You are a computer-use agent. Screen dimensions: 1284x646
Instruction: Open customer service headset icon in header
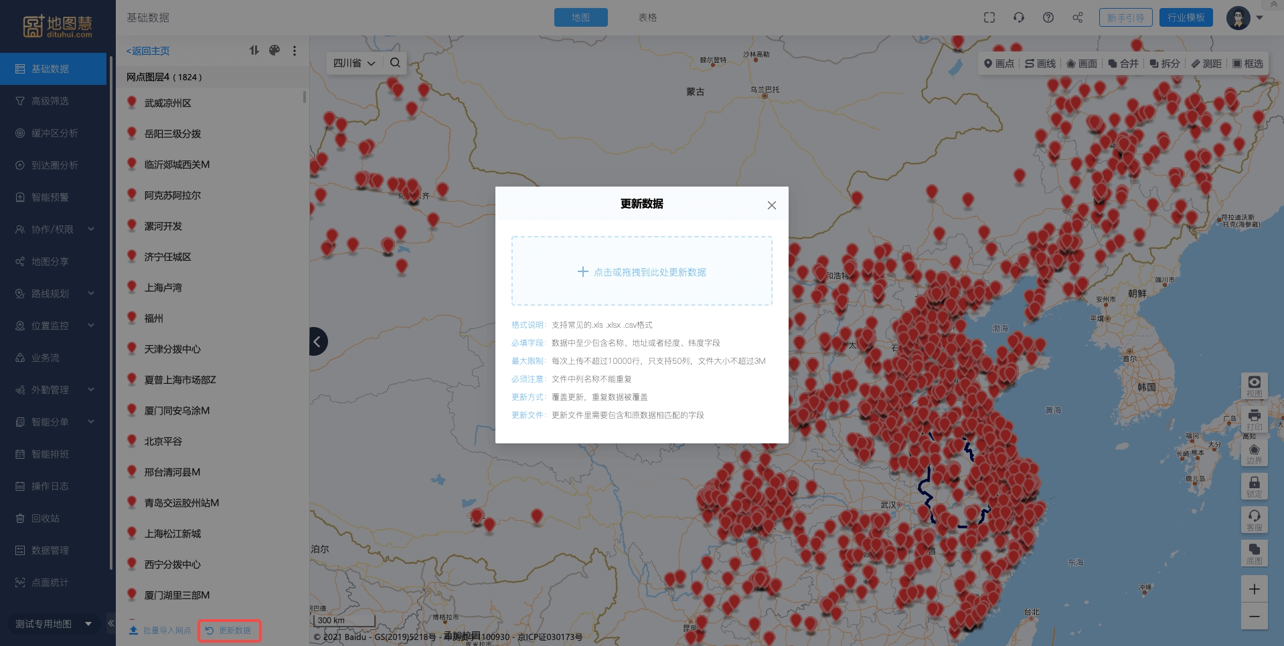click(x=1018, y=17)
